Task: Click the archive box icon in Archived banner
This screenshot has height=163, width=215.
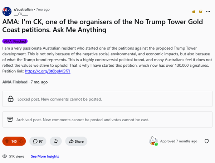Action: [10, 119]
